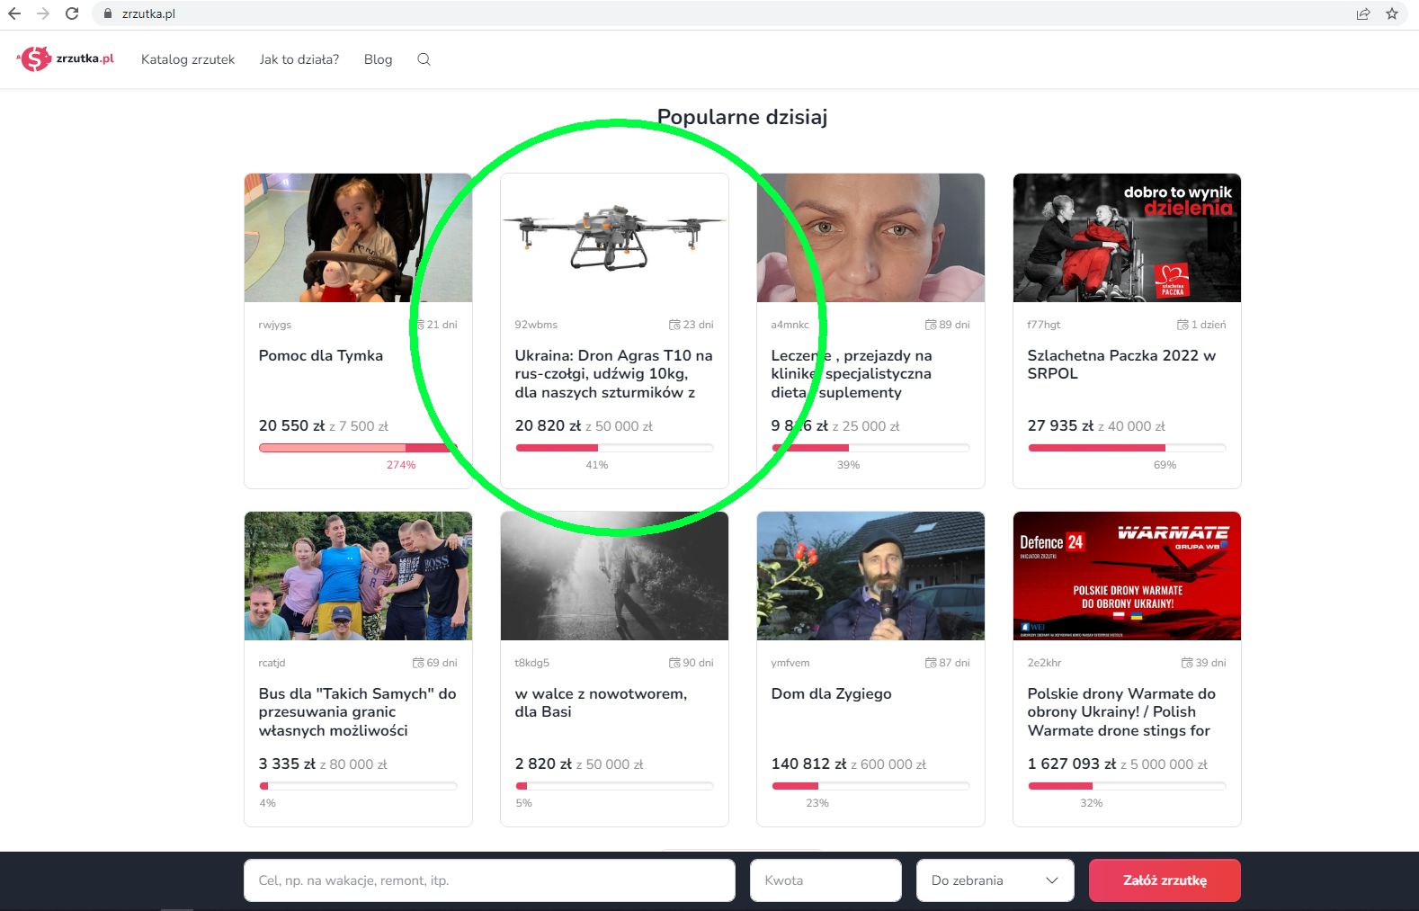Viewport: 1419px width, 911px height.
Task: Open the Defence24 Warmate drones image
Action: pos(1126,576)
